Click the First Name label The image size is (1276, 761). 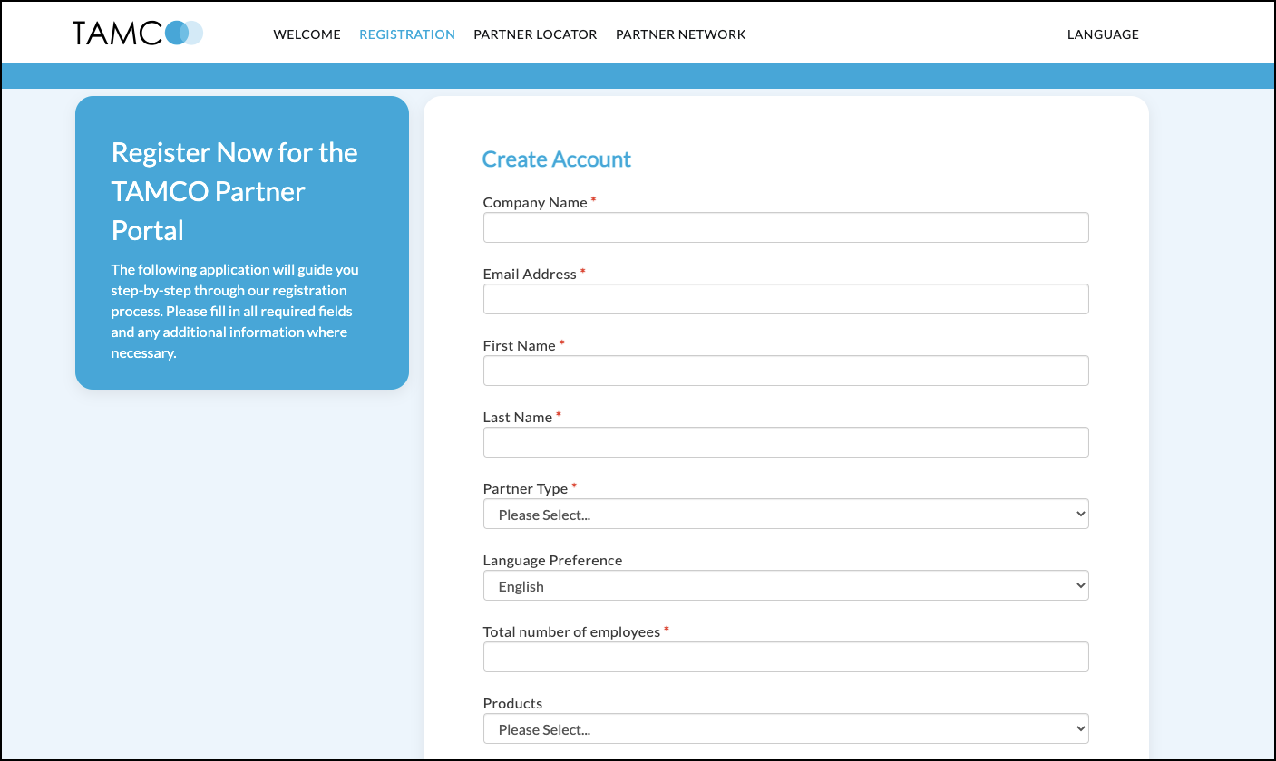(519, 346)
